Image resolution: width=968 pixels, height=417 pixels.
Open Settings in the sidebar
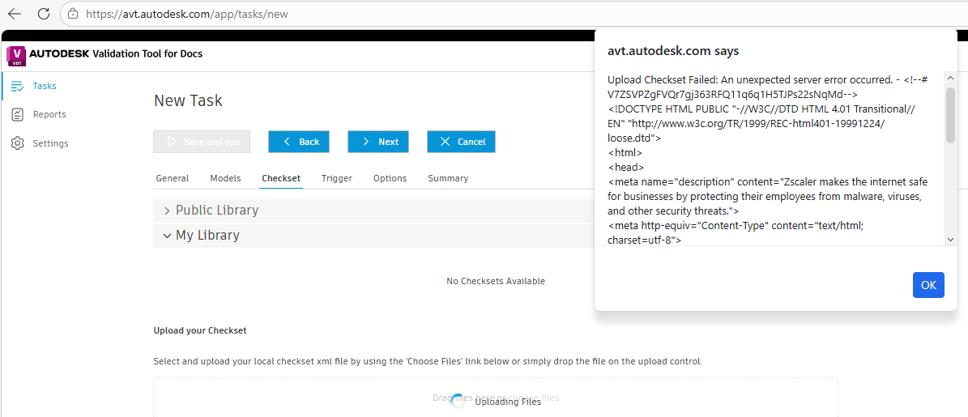pos(50,143)
